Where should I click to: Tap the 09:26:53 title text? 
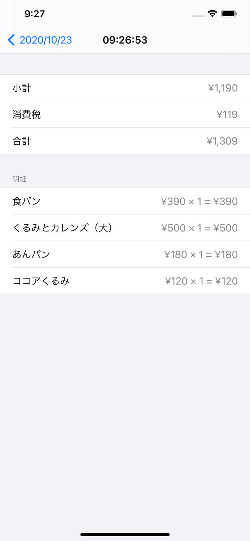click(125, 40)
